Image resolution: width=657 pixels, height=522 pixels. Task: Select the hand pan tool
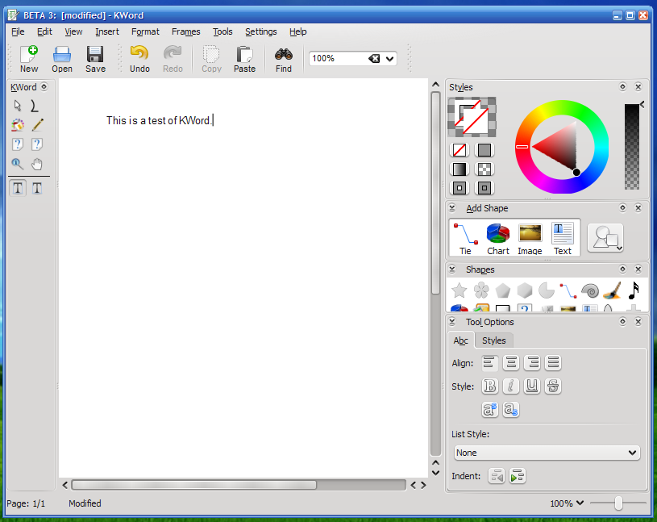(x=37, y=164)
